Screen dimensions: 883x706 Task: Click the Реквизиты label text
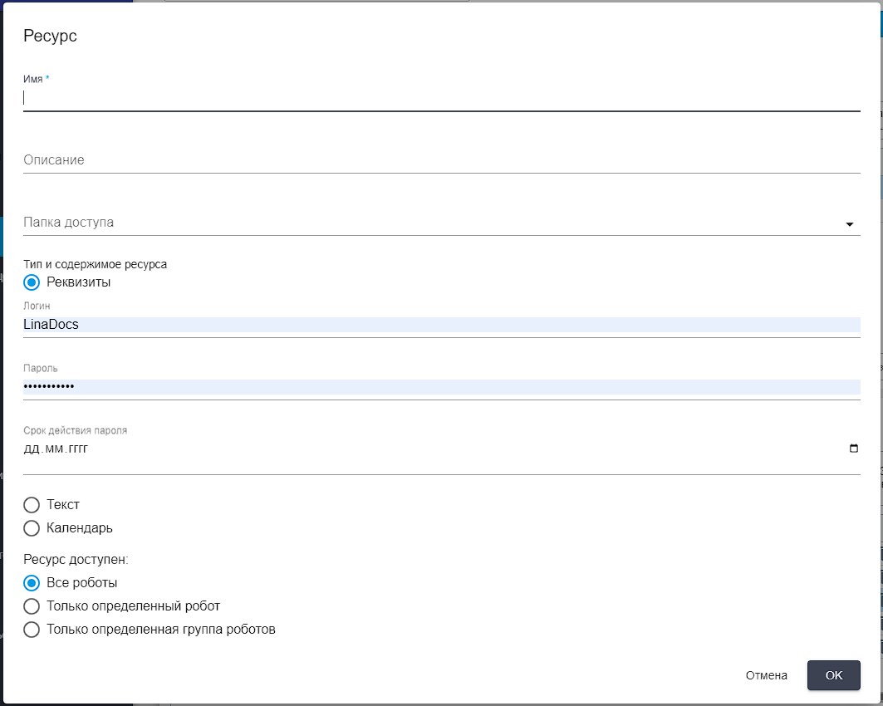78,282
